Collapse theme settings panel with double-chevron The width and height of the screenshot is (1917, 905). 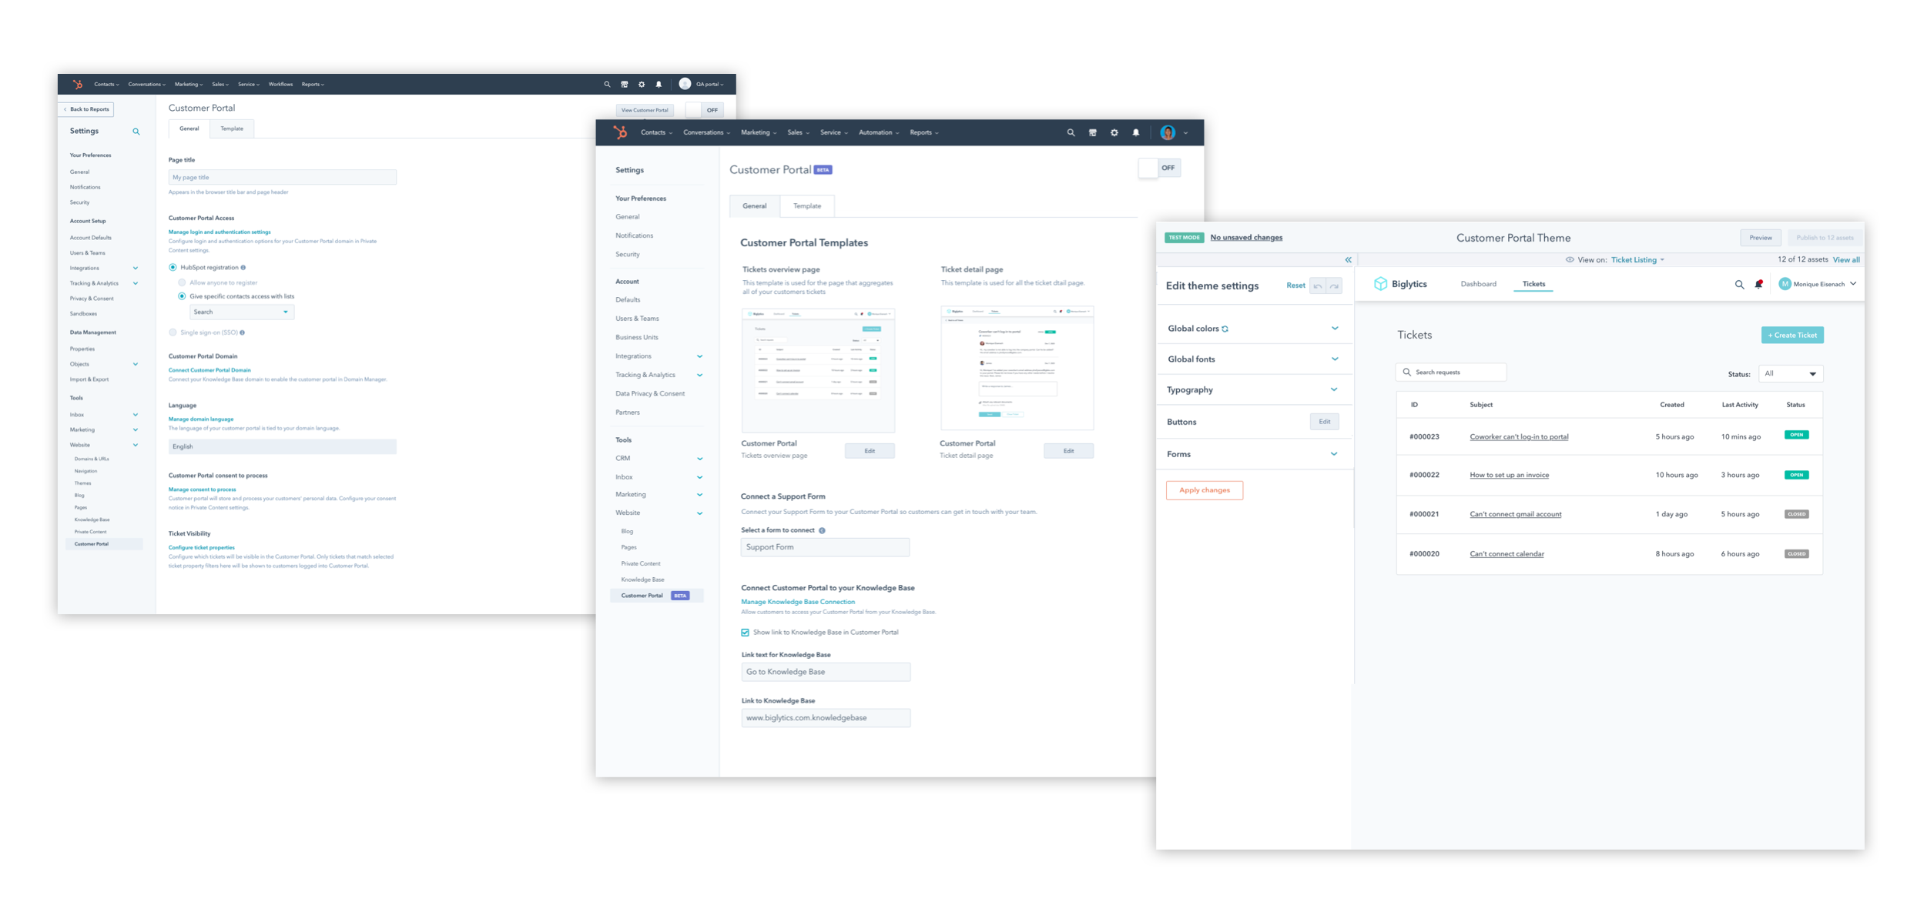pos(1348,260)
